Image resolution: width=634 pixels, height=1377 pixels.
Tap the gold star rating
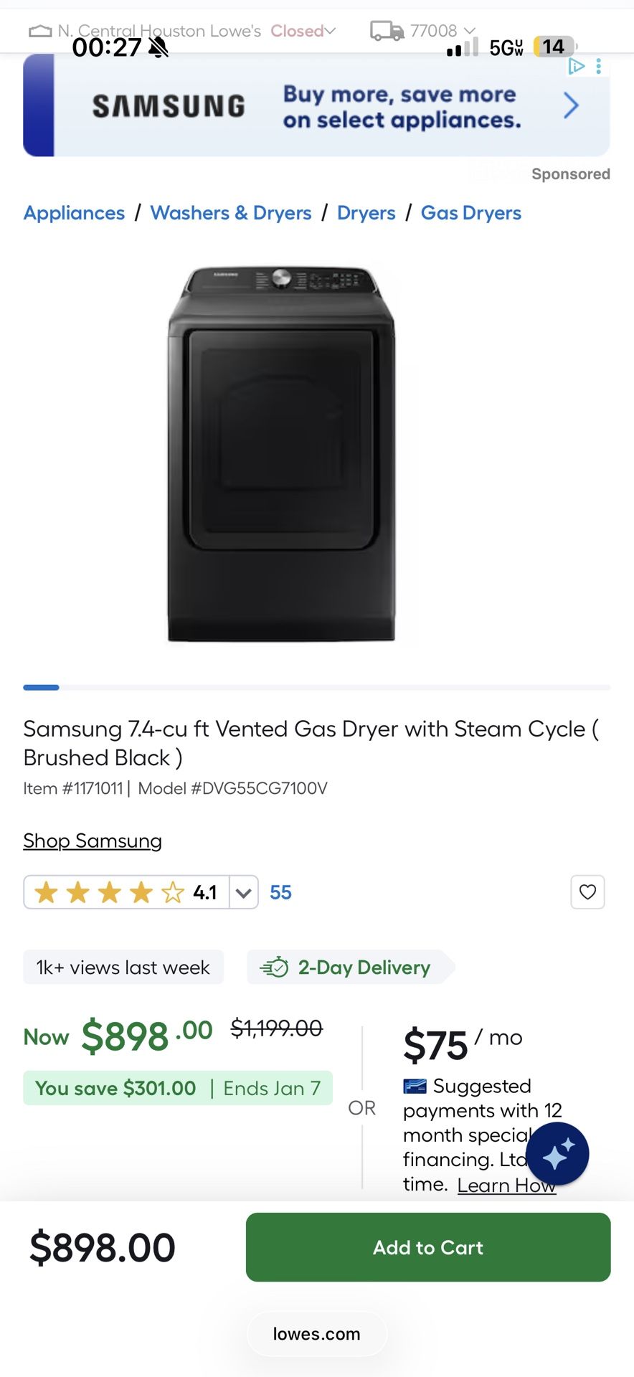pyautogui.click(x=109, y=892)
